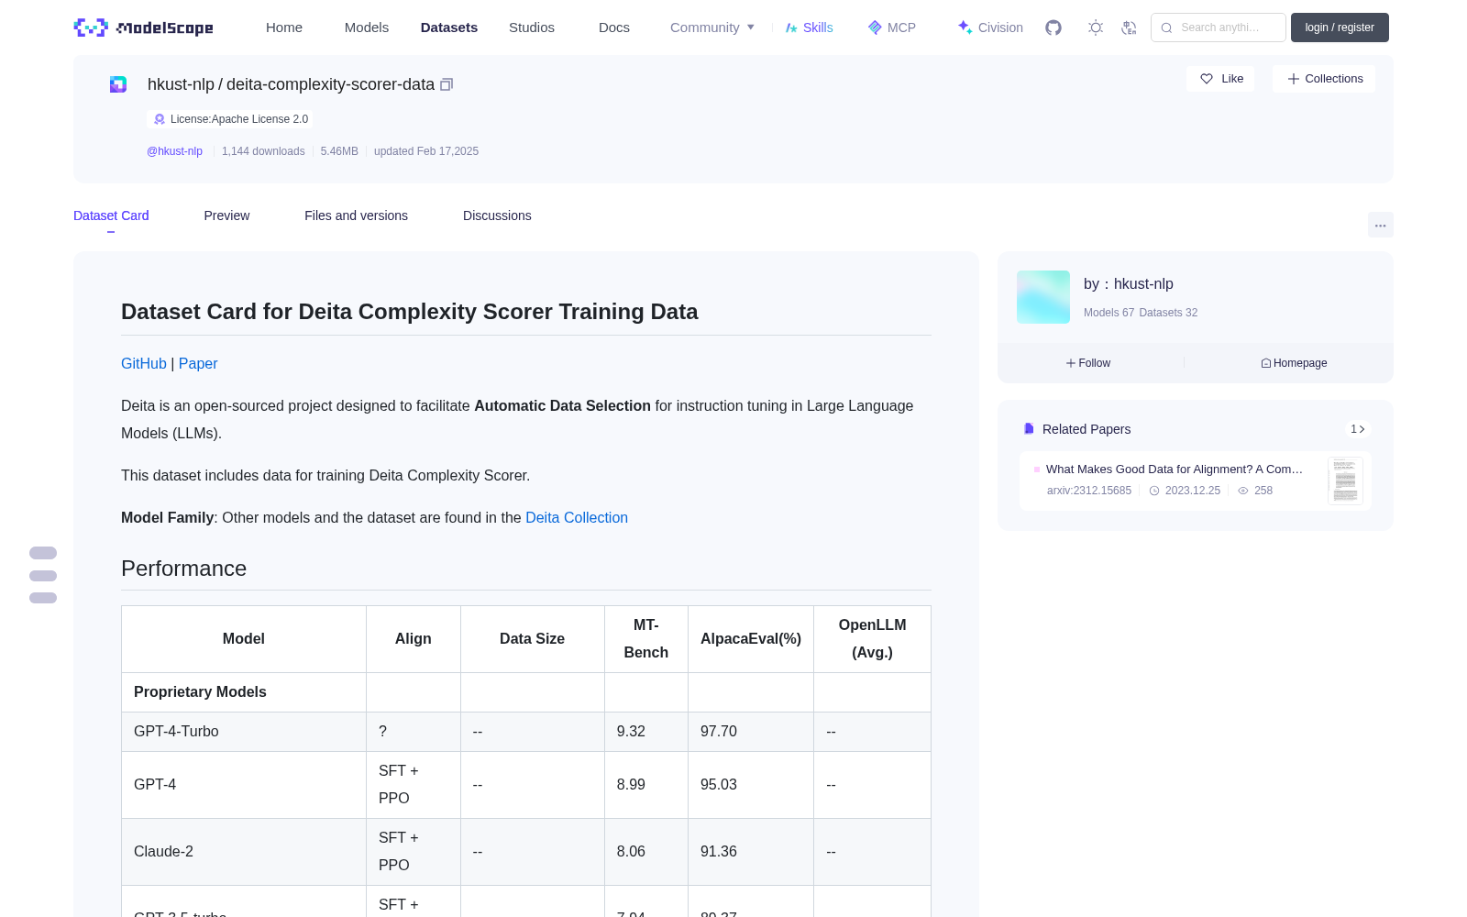
Task: Click the 'Datasets 32' count text
Action: tap(1168, 313)
